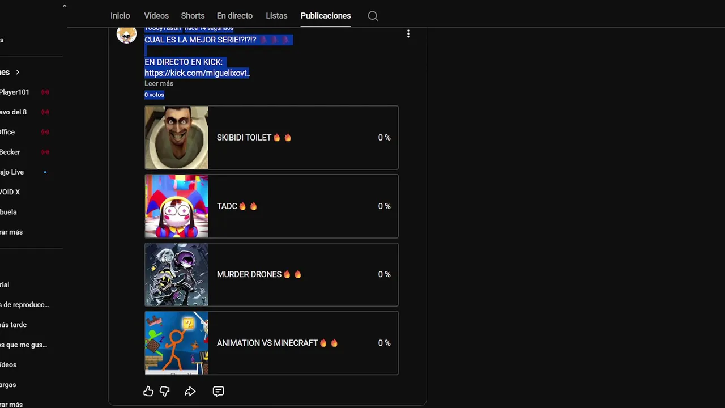Open the Listas tab

pyautogui.click(x=276, y=16)
